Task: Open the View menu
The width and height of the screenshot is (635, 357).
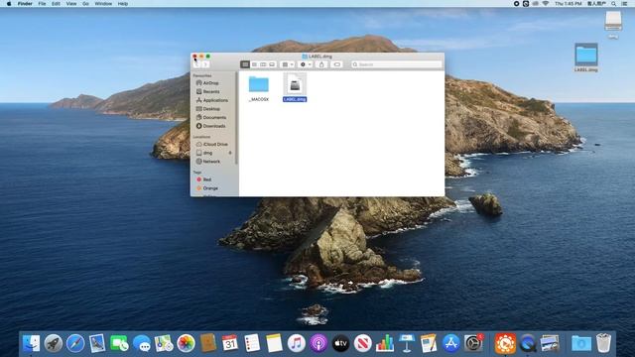Action: point(71,4)
